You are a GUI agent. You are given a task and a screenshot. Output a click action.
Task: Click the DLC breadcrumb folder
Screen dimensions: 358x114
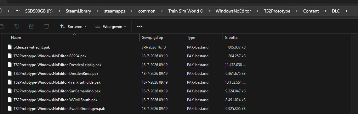coord(336,11)
